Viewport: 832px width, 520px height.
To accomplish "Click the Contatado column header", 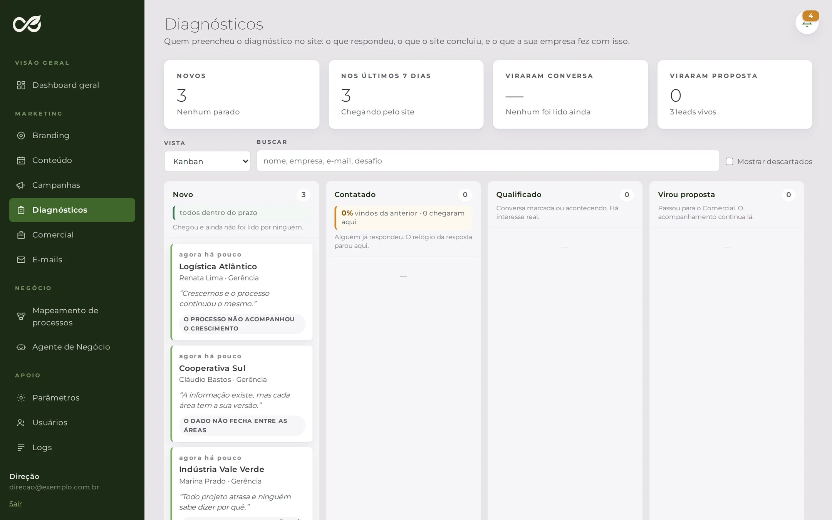I will pos(355,195).
